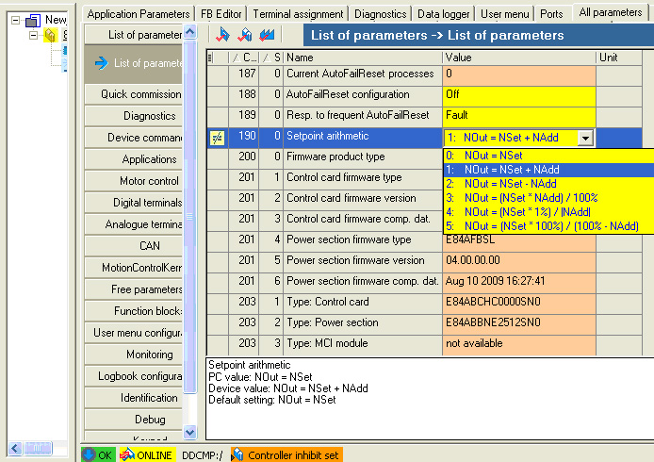Sort the table by the Name column header

(x=362, y=58)
